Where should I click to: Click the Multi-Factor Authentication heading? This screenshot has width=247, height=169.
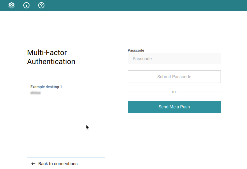click(51, 57)
